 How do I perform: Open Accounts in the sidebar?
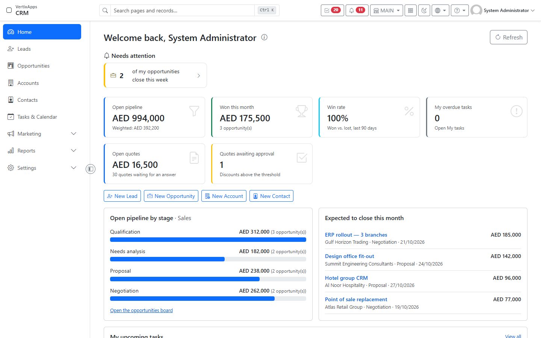click(x=42, y=83)
